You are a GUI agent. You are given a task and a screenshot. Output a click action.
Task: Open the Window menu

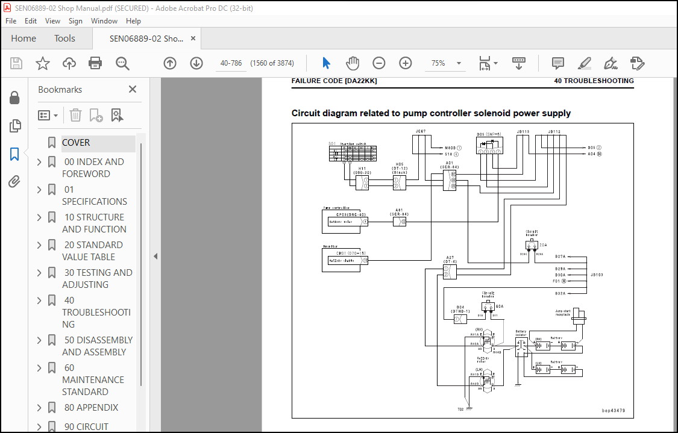tap(104, 20)
